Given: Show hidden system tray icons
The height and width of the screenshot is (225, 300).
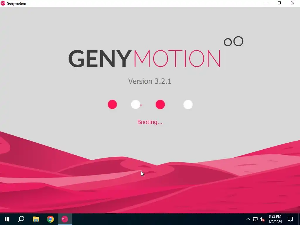Looking at the screenshot, I should 248,219.
